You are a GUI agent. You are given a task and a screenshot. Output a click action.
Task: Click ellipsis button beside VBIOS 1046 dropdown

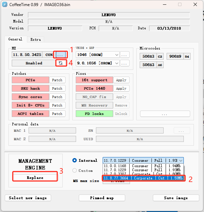click(x=125, y=55)
